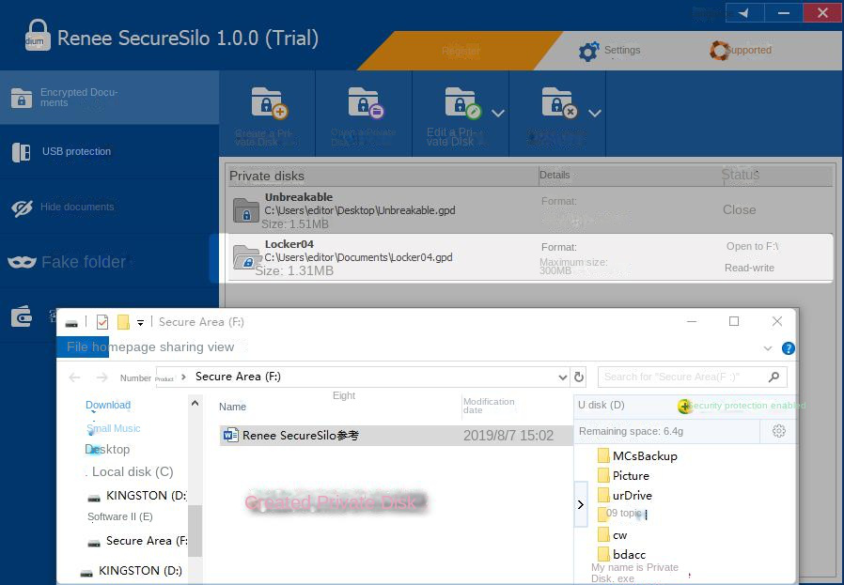Expand the Edit a Private Disk dropdown arrow
This screenshot has width=844, height=585.
coord(498,113)
